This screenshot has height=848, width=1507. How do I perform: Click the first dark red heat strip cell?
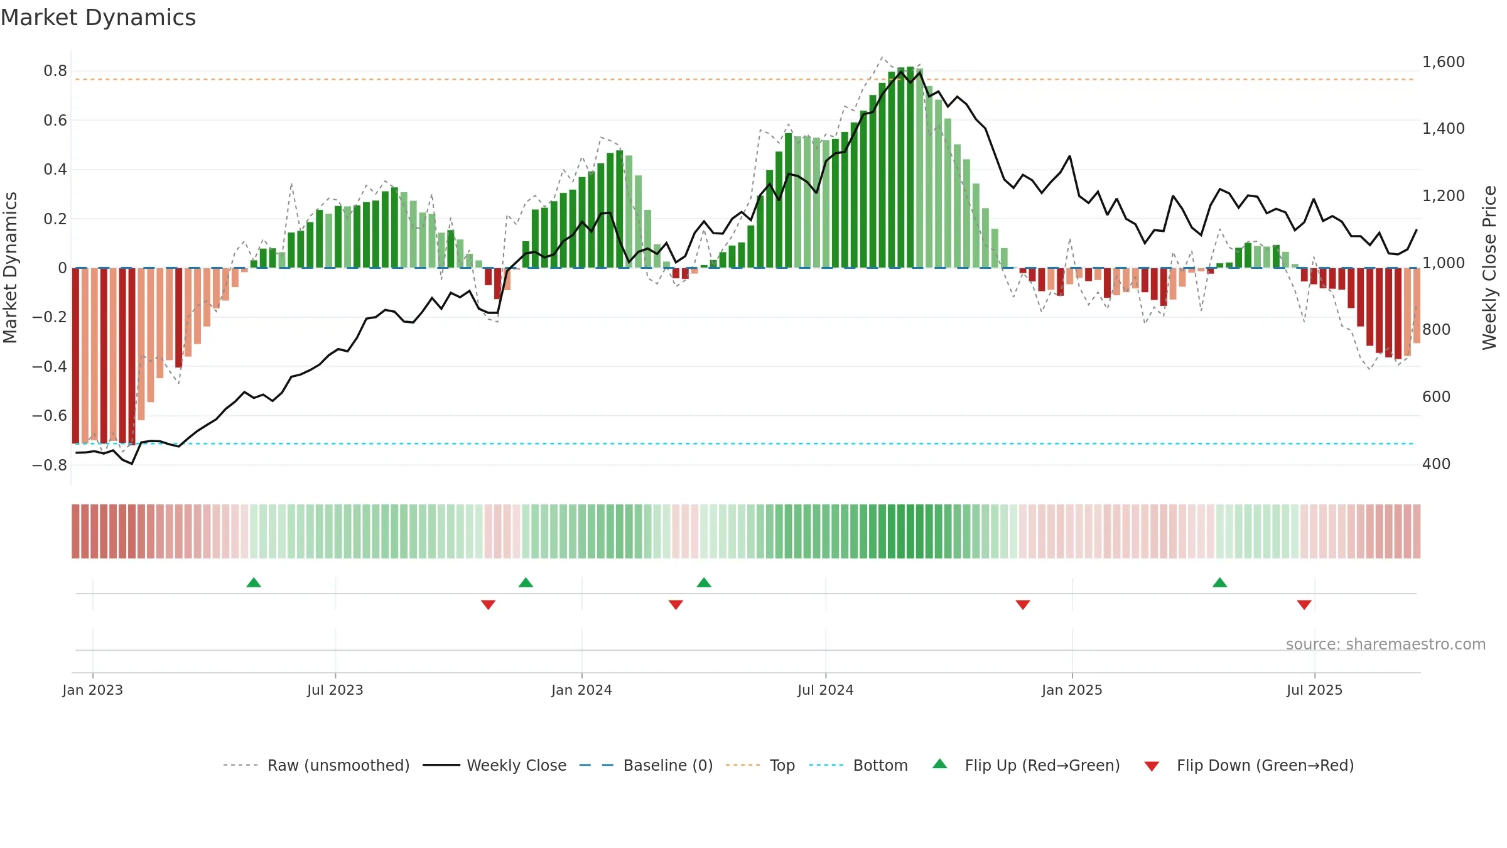point(75,531)
